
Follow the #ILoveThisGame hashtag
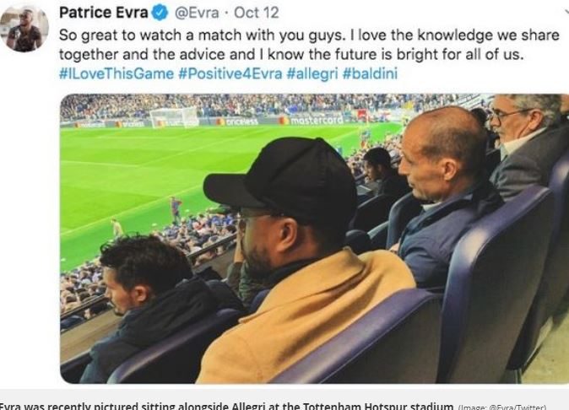point(117,73)
